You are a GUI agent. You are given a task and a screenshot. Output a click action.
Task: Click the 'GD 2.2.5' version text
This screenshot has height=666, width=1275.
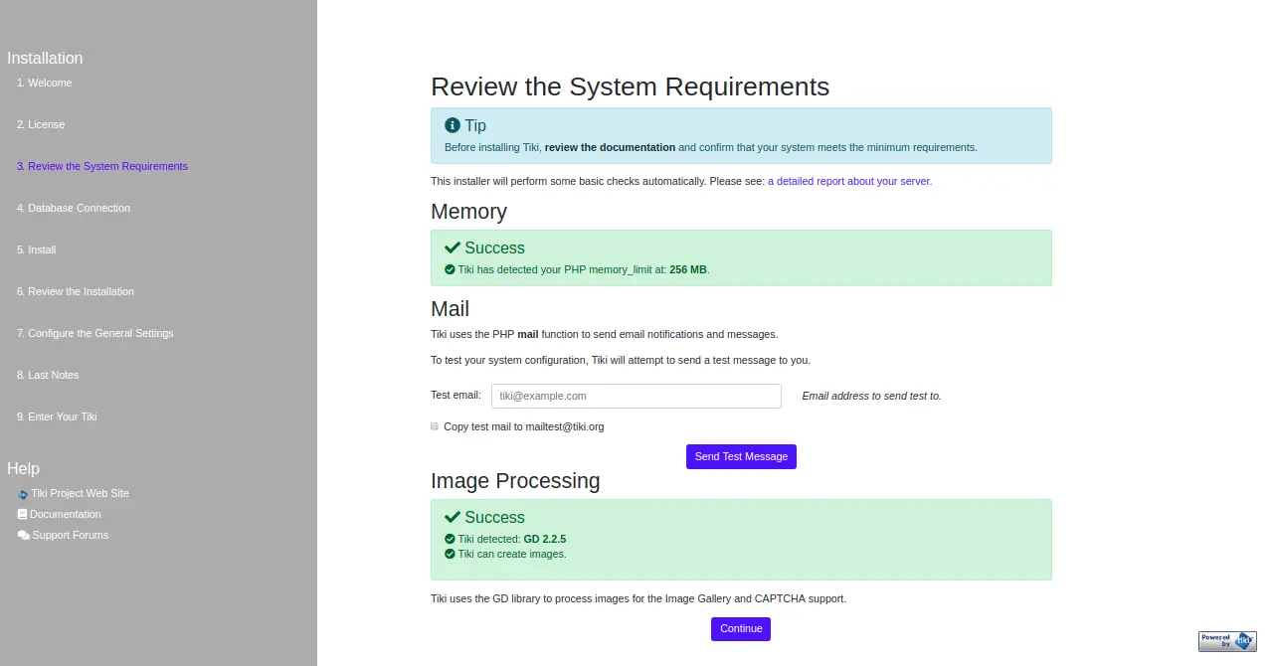tap(545, 539)
